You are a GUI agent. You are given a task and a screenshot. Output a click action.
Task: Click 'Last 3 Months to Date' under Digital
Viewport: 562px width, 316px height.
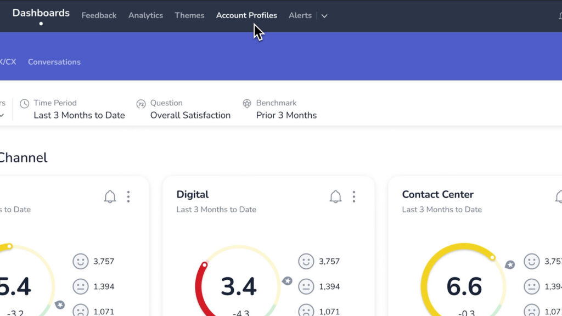click(216, 210)
